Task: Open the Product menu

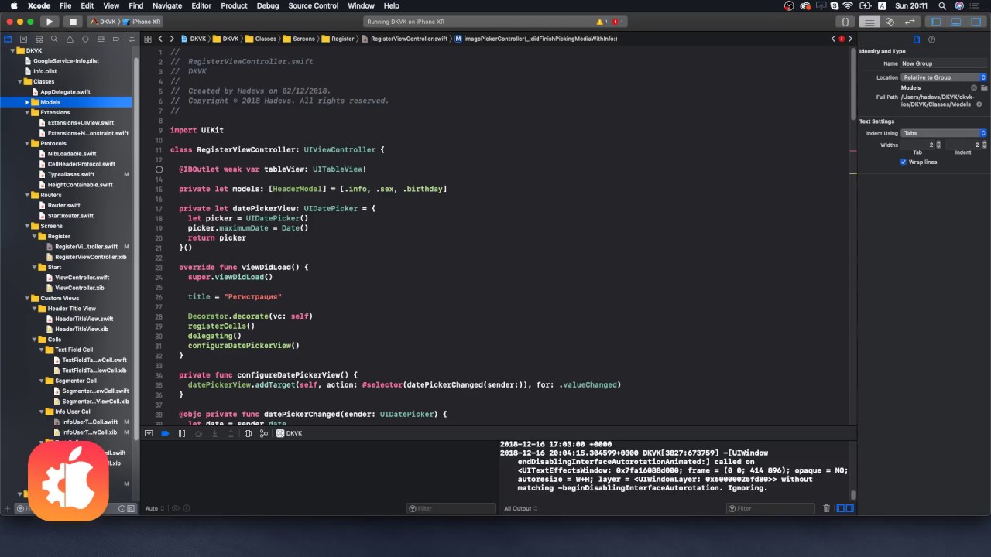Action: pyautogui.click(x=235, y=5)
